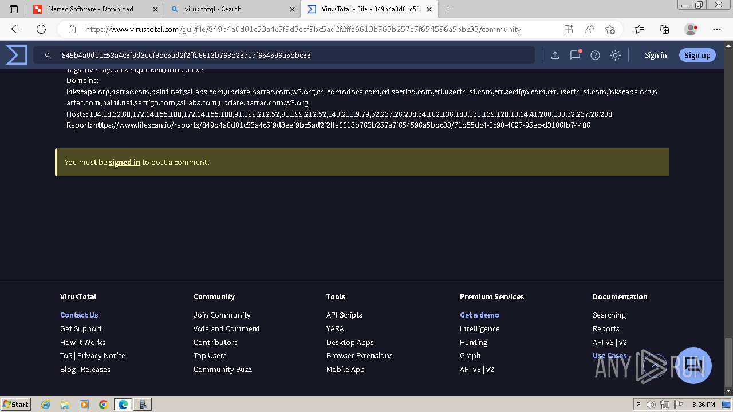Open the Intelligence link
This screenshot has width=733, height=412.
[x=480, y=328]
